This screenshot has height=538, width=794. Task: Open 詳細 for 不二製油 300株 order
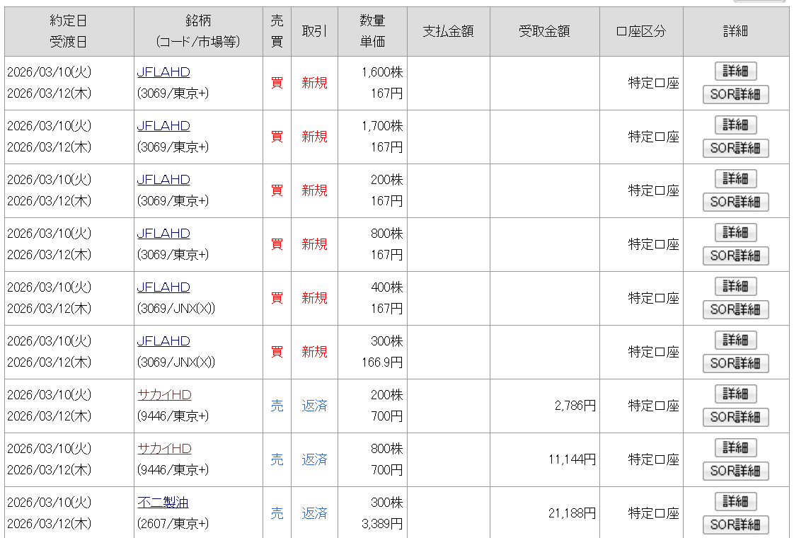[735, 502]
